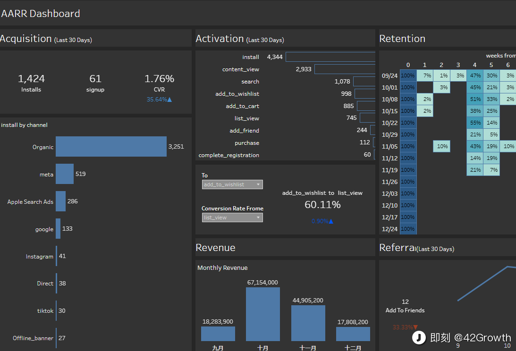Select the google channel bar

coord(58,229)
